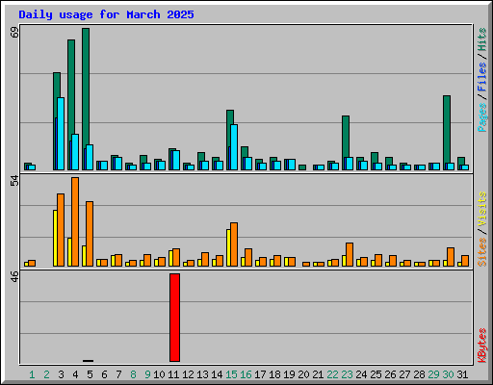The image size is (493, 385).
Task: Click the cyan 'Pages' legend label
Action: click(482, 117)
